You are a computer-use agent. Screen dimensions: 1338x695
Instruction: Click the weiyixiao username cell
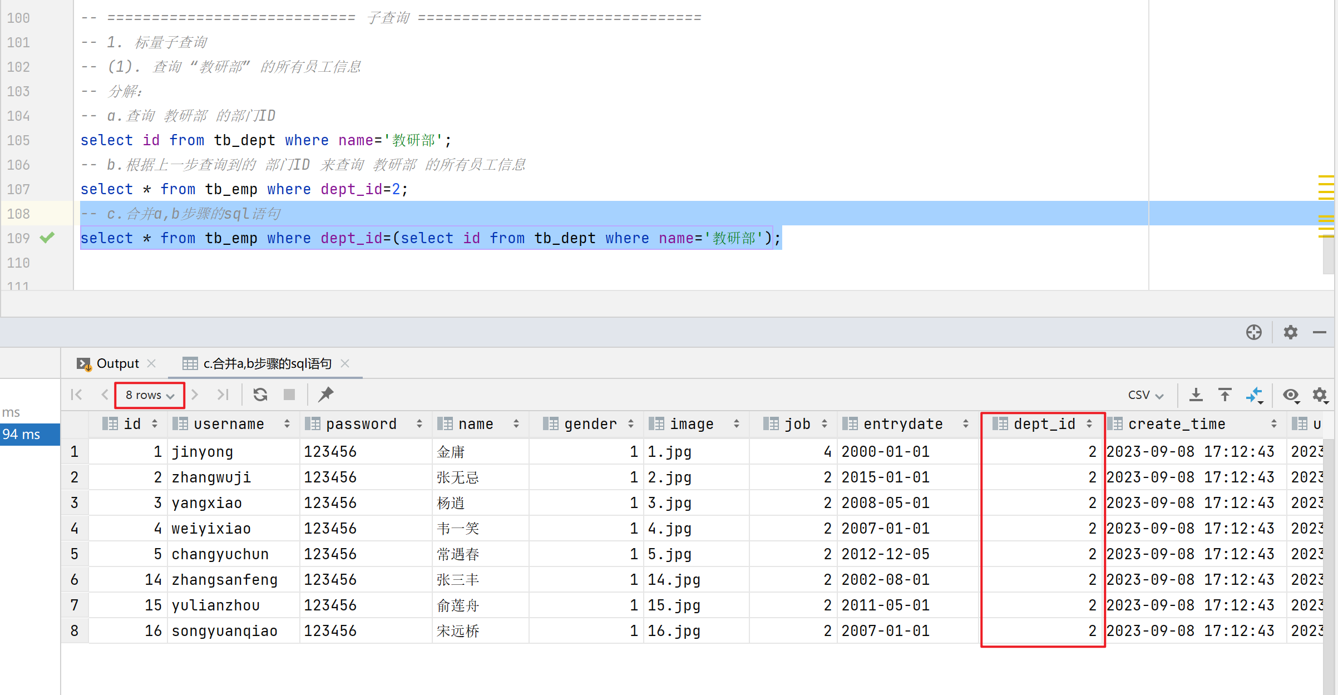click(233, 529)
